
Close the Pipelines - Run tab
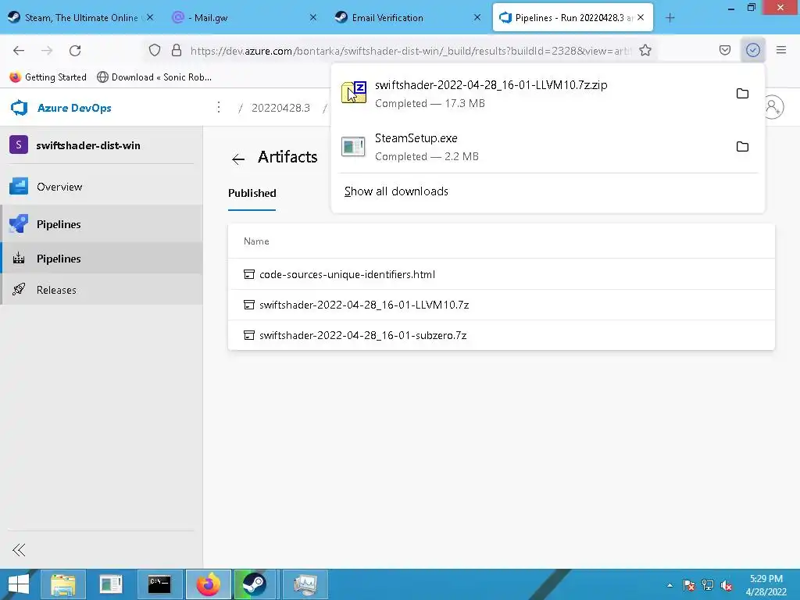coord(641,17)
